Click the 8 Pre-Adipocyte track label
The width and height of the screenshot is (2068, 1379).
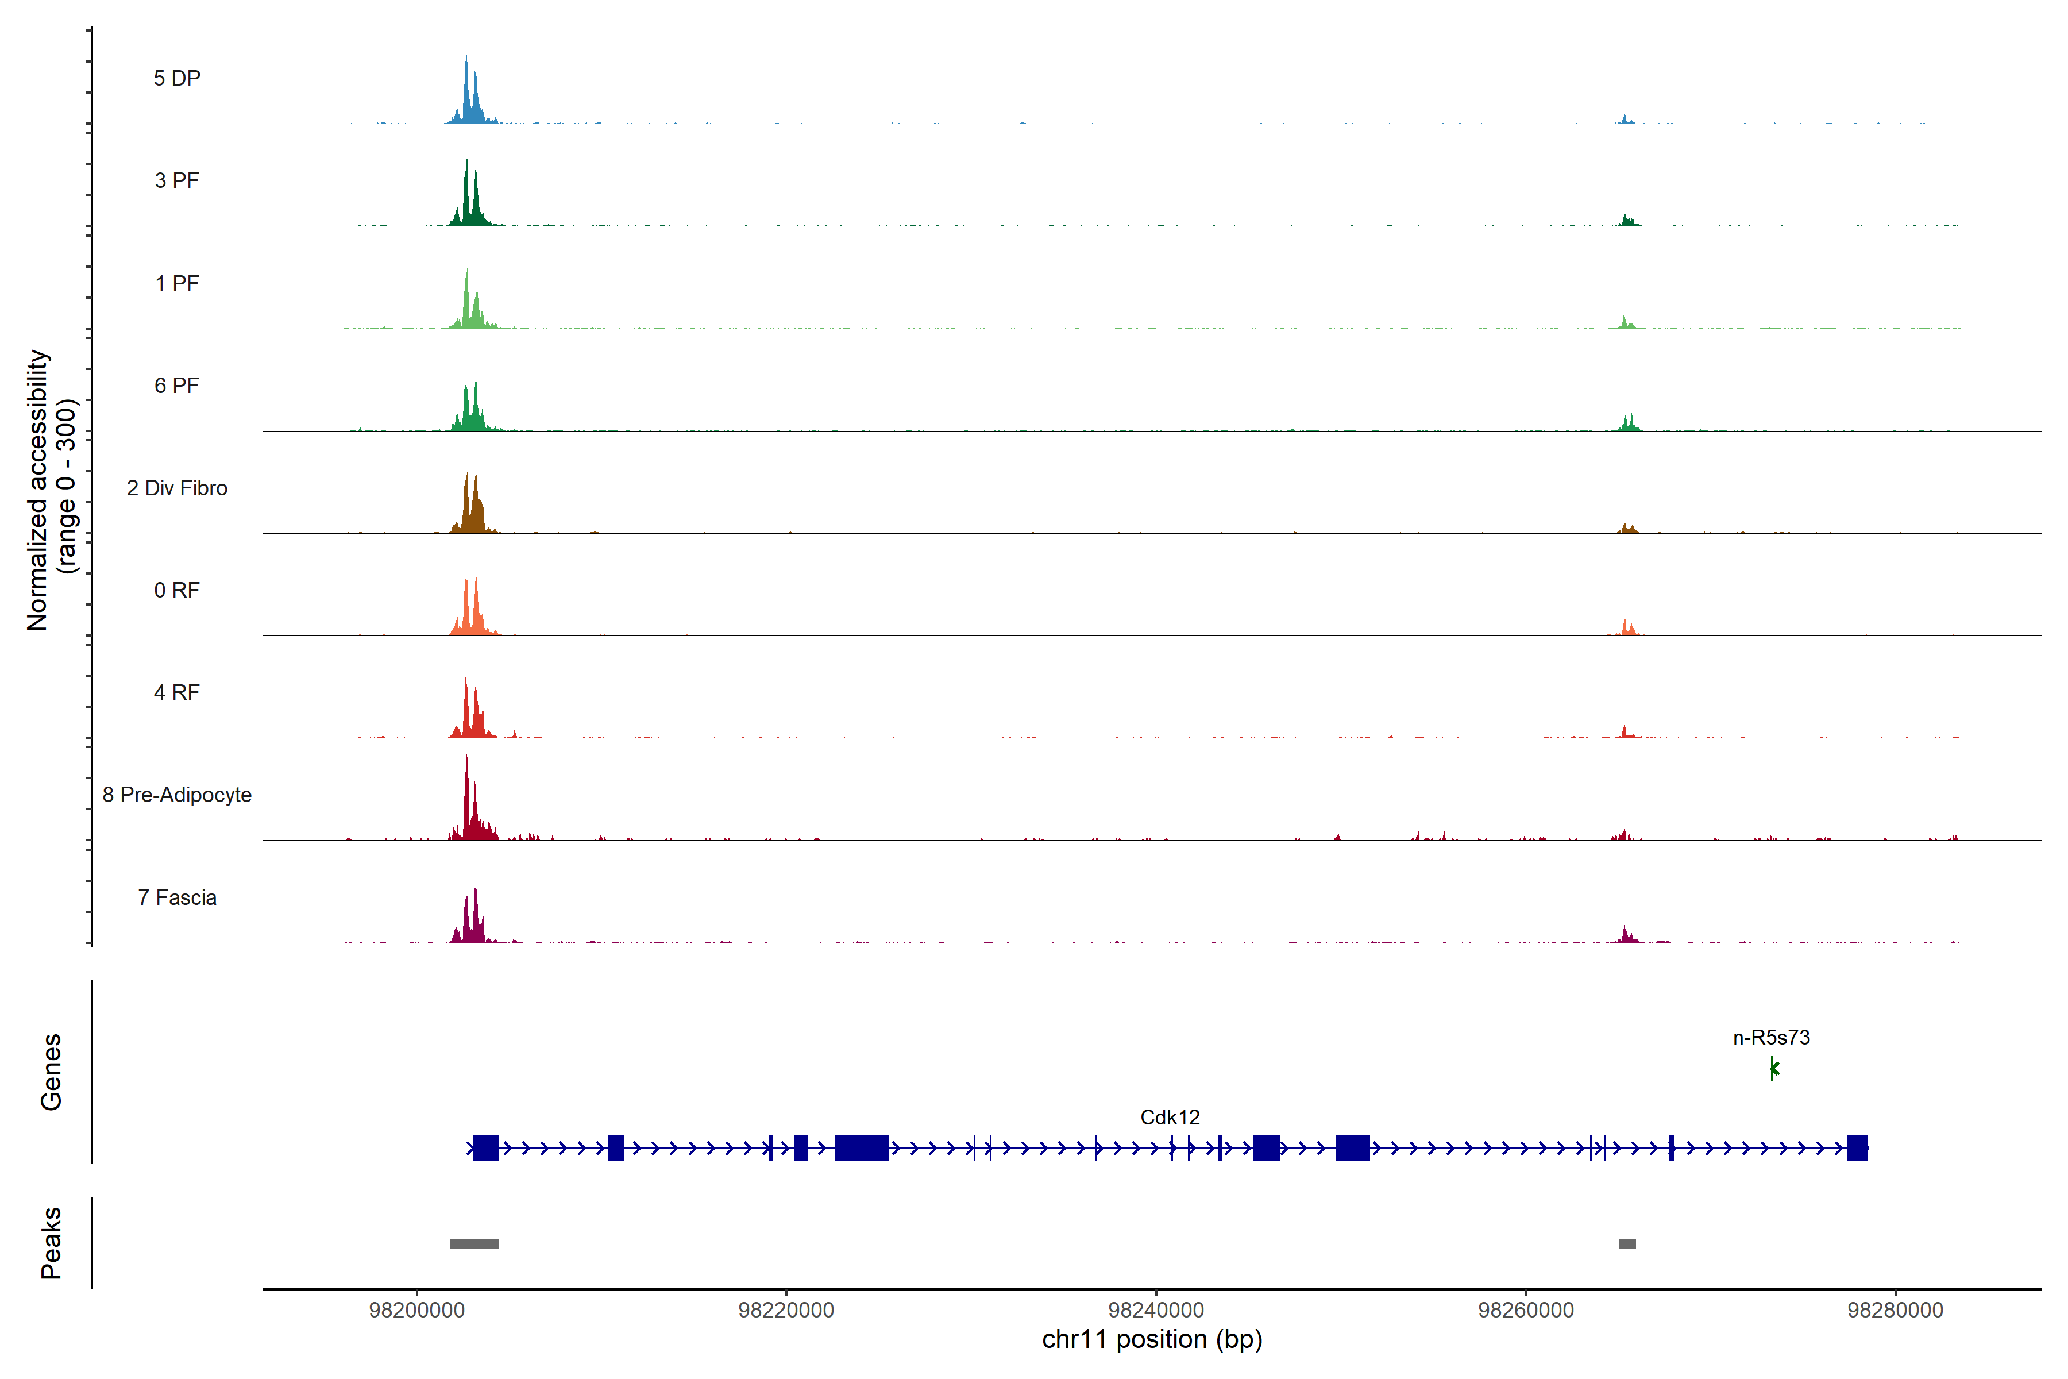(x=177, y=795)
